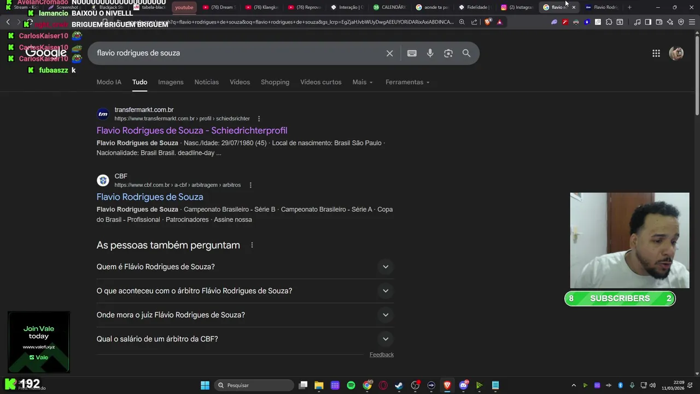700x394 pixels.
Task: Click the webcam overlay thumbnail
Action: tap(629, 240)
